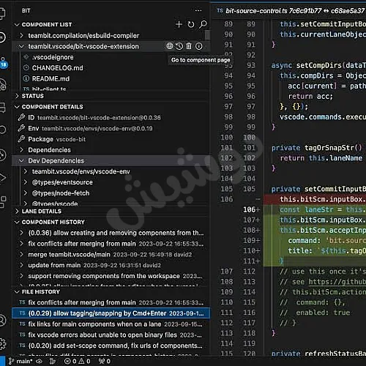Click added line 106+ in diff gutter
Viewport: 366px width, 366px height.
(x=251, y=209)
